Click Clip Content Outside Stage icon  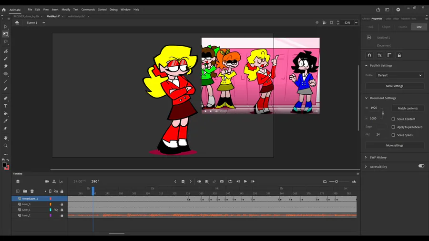click(x=331, y=23)
